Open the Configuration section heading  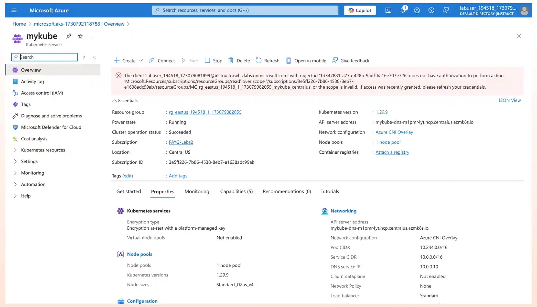[142, 301]
